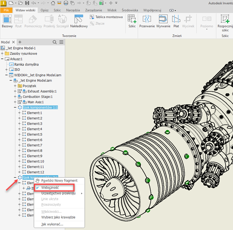The image size is (233, 230).
Task: Open the model browser search icon
Action: pyautogui.click(x=54, y=42)
